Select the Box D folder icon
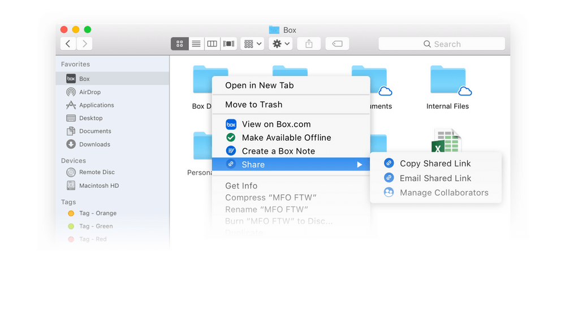The width and height of the screenshot is (565, 318). [x=202, y=79]
